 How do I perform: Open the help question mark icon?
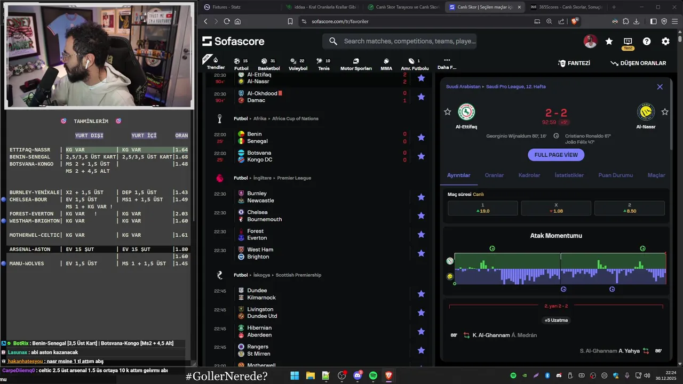tap(647, 41)
